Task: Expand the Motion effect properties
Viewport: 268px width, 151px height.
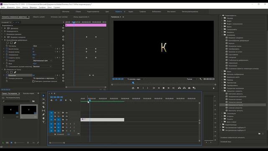Action: pos(2,28)
